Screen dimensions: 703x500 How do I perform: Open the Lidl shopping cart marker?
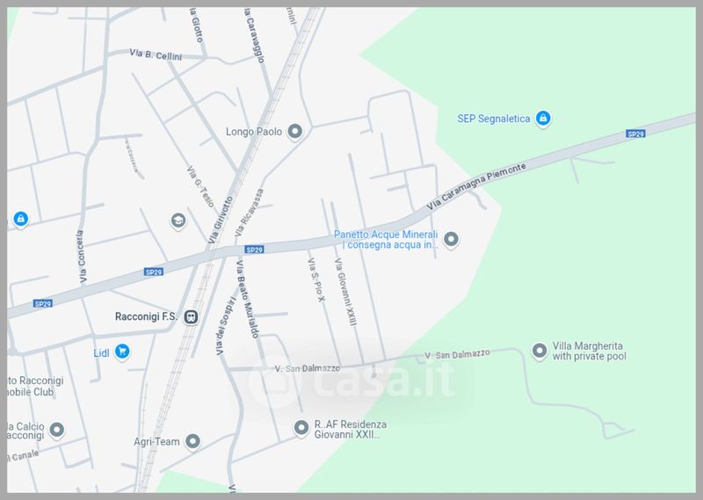(x=122, y=351)
